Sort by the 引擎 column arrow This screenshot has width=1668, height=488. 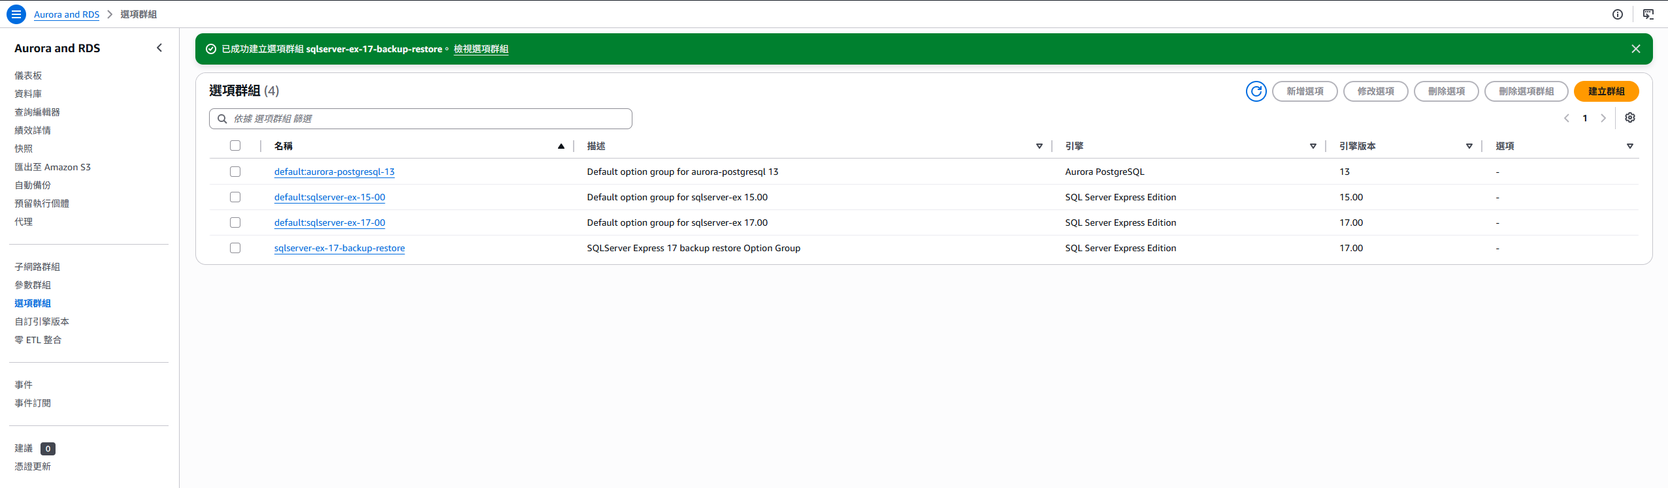point(1313,146)
